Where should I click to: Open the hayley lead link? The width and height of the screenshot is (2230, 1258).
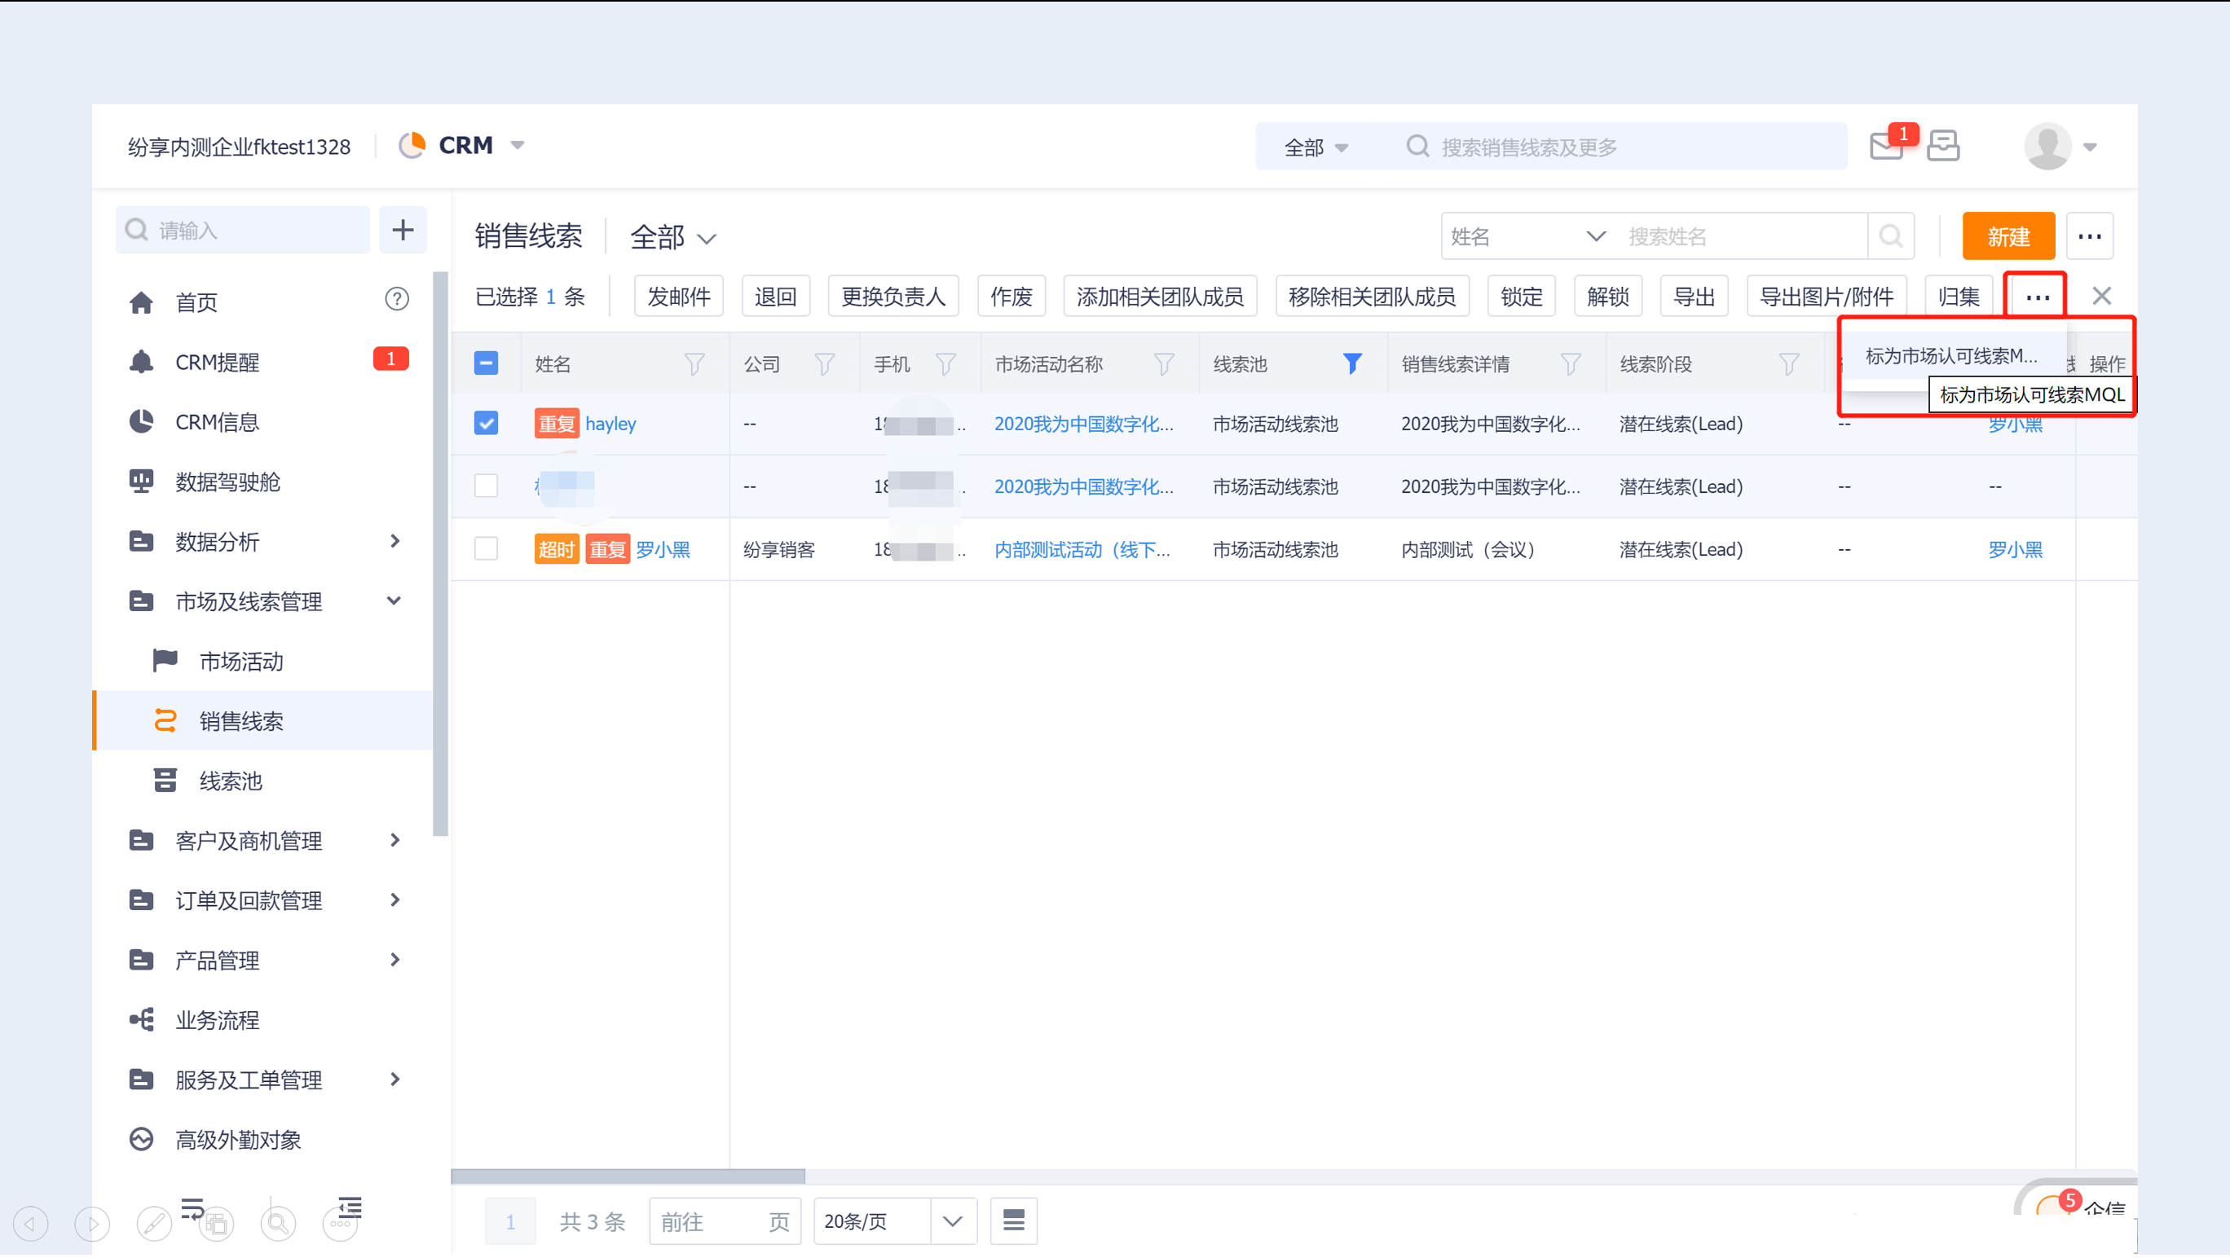pos(610,424)
